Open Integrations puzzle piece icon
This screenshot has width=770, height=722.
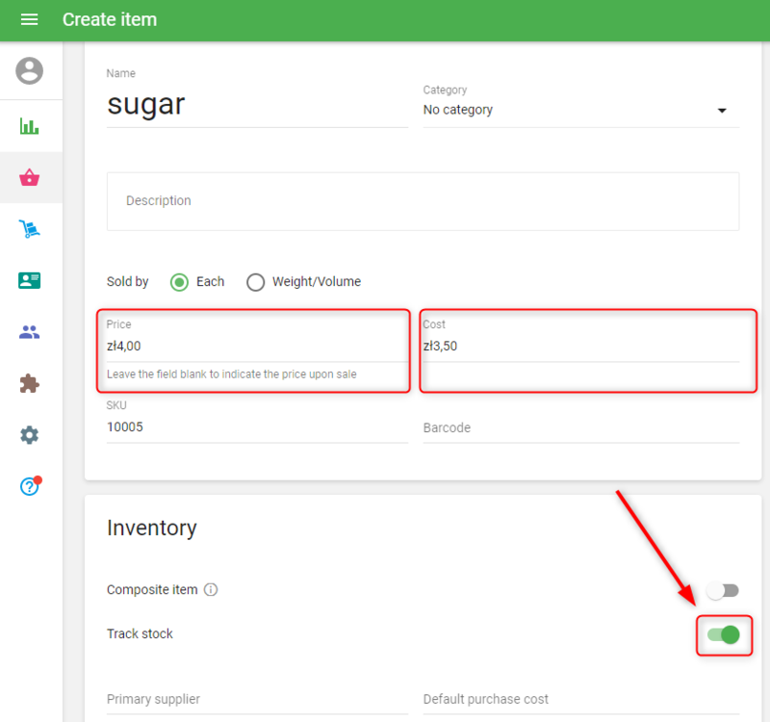[30, 383]
